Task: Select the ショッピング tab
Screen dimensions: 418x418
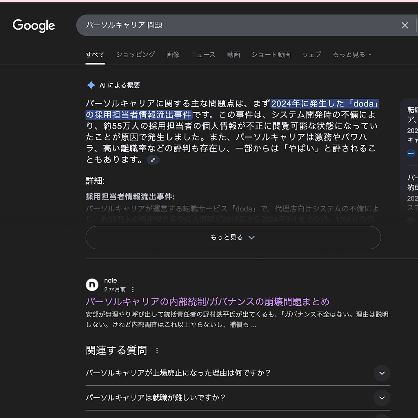Action: pos(136,55)
